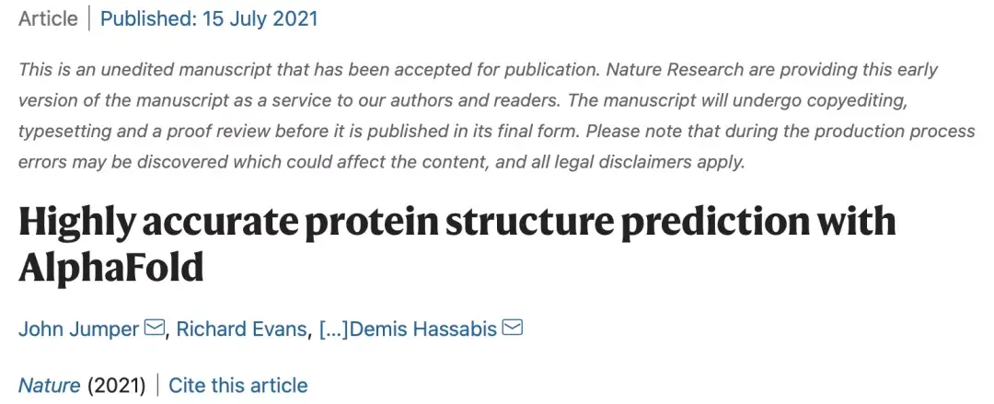Open John Jumper's author link
This screenshot has height=404, width=994.
78,329
